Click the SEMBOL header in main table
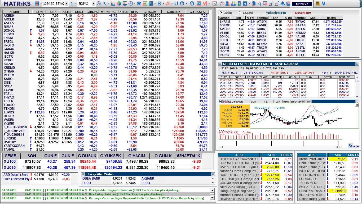Screen dimensions: 362x204 click(x=16, y=12)
